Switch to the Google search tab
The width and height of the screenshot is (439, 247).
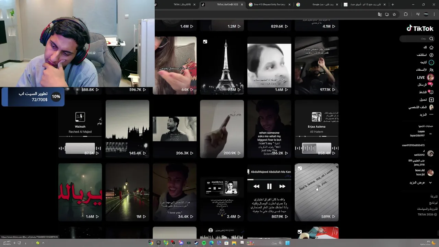click(317, 4)
